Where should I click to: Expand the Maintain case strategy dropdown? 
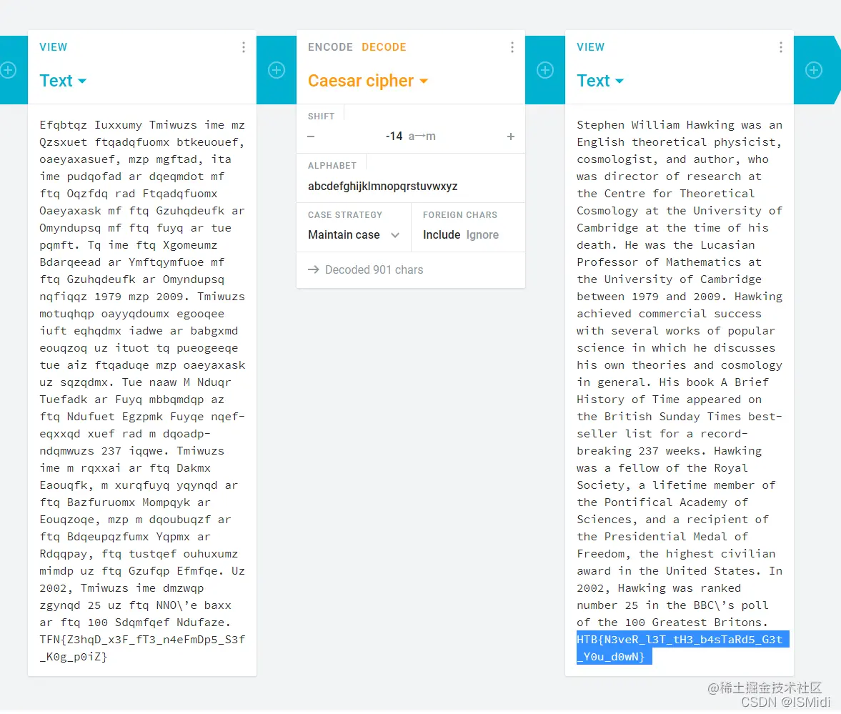(x=354, y=235)
